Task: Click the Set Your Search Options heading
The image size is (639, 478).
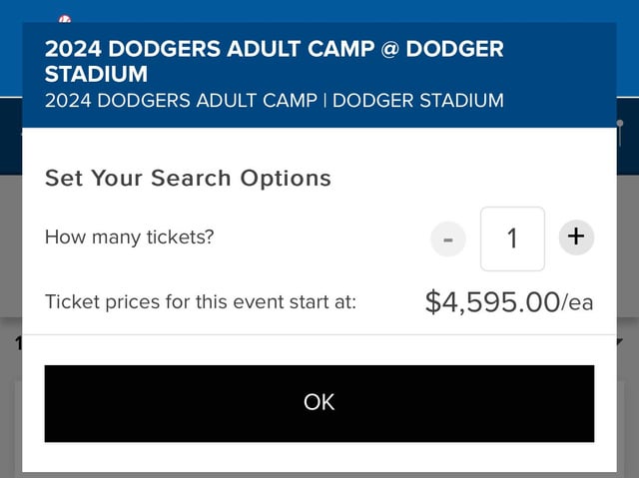Action: coord(188,178)
